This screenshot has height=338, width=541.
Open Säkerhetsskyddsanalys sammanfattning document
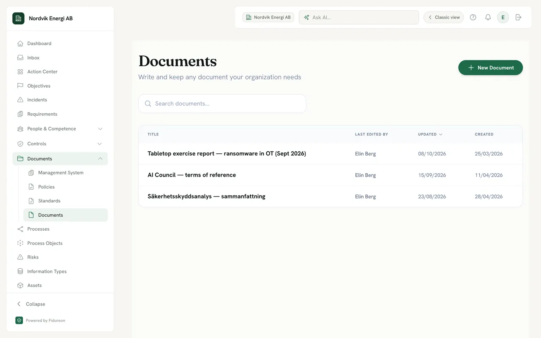point(206,196)
